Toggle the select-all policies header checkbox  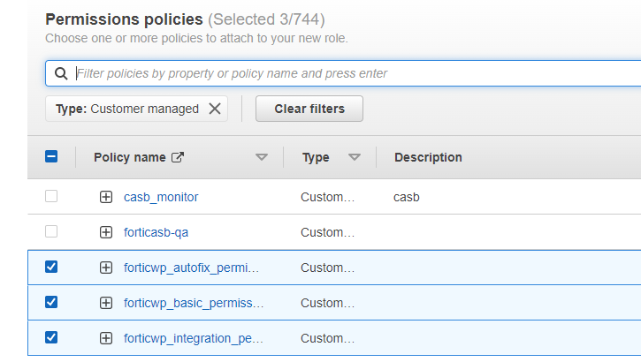(51, 157)
